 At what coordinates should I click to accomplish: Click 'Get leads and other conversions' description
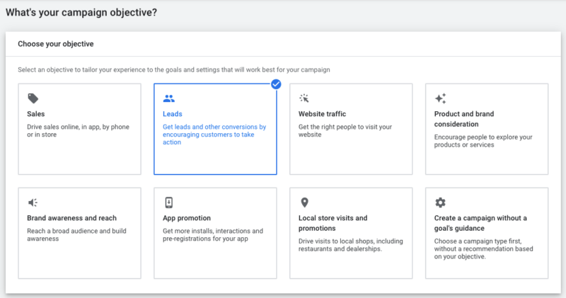214,134
